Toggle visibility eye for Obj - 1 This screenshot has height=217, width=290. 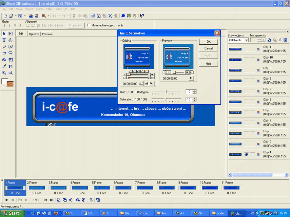246,155
